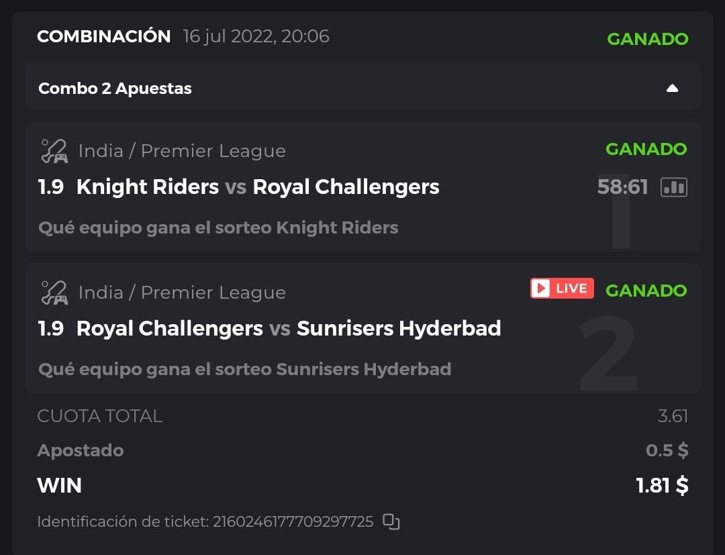Viewport: 725px width, 555px height.
Task: Click the Apostado amount 0.5 $
Action: [667, 450]
